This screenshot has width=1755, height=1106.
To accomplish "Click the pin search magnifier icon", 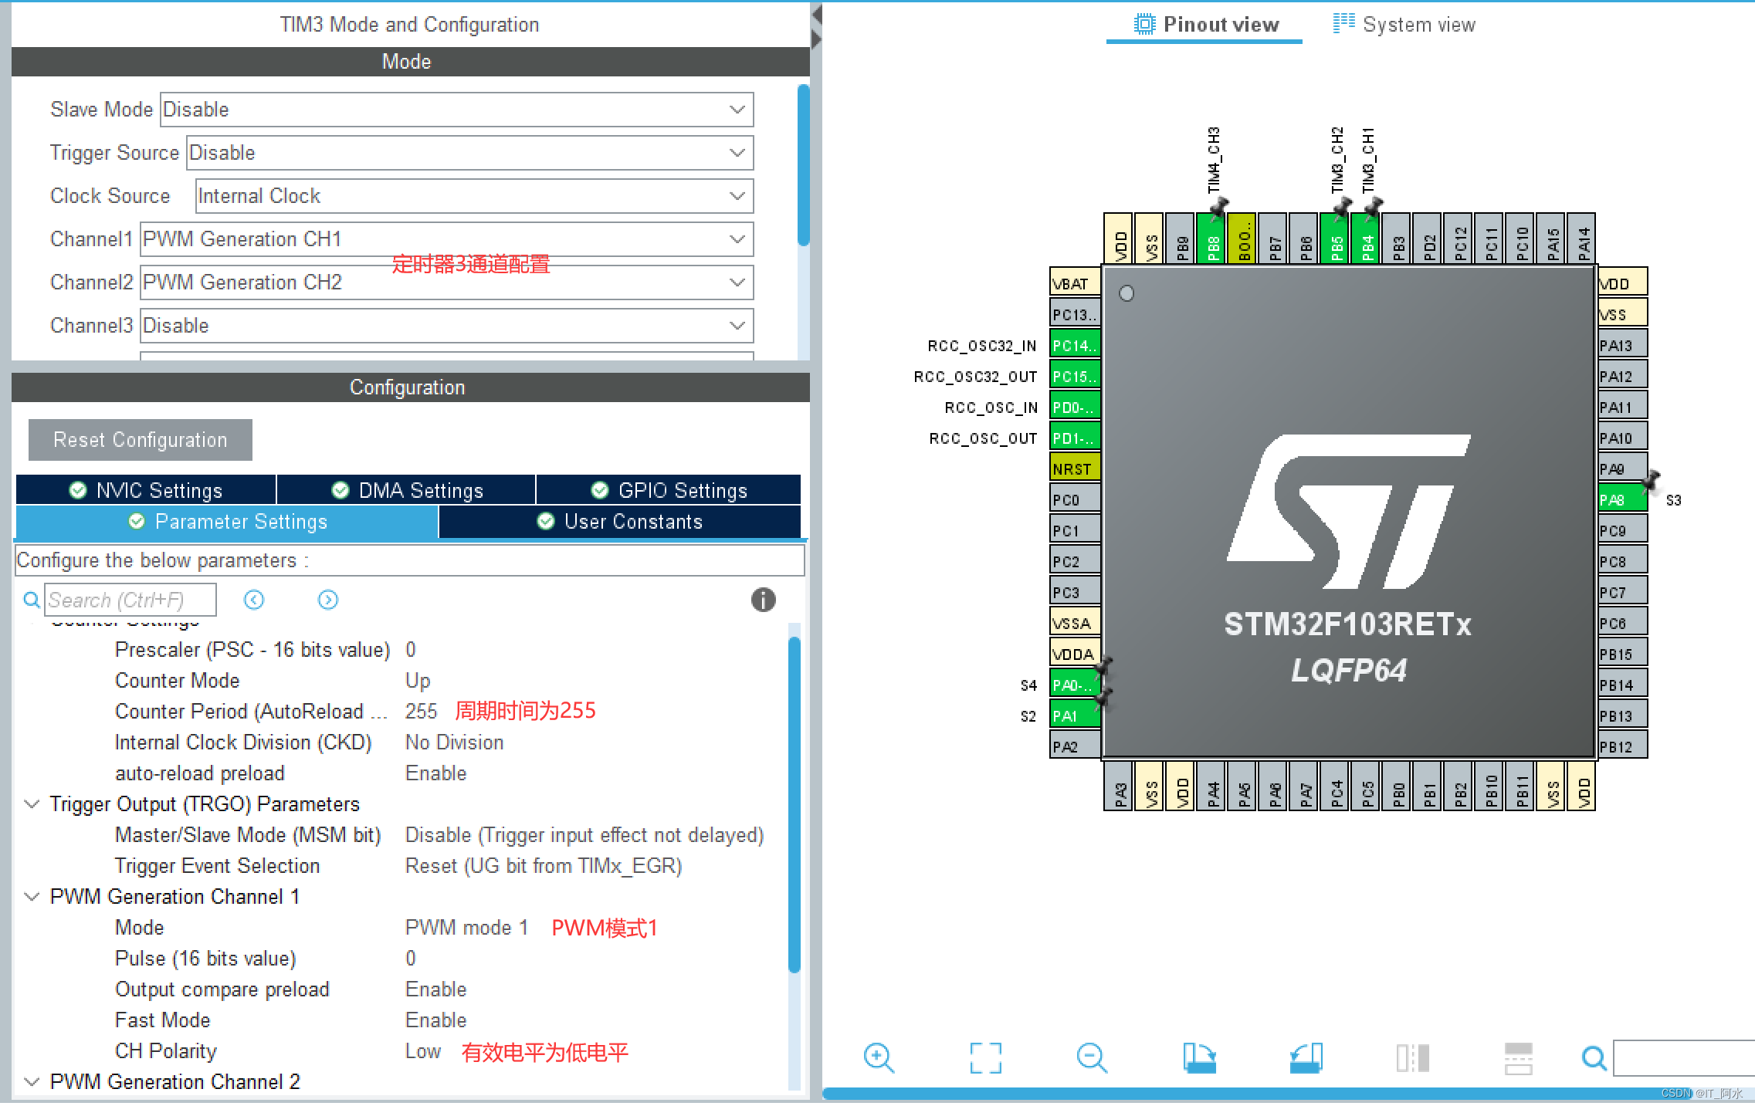I will pos(1594,1057).
